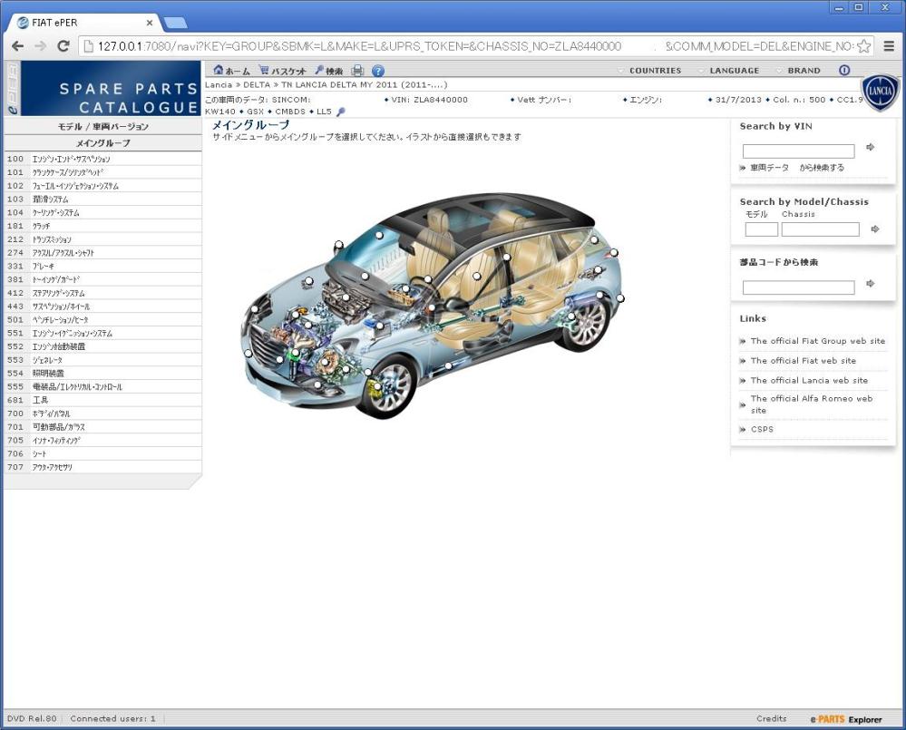Open group 104 cooling system row
The width and height of the screenshot is (906, 730).
tap(102, 212)
